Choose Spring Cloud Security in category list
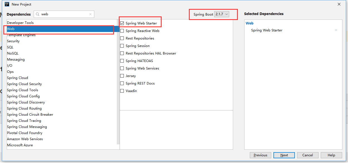This screenshot has width=348, height=163. 62,84
